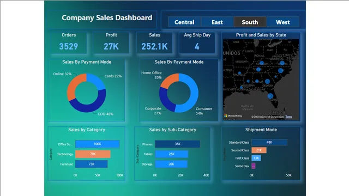Click the Standard Class axis label

tap(239, 142)
